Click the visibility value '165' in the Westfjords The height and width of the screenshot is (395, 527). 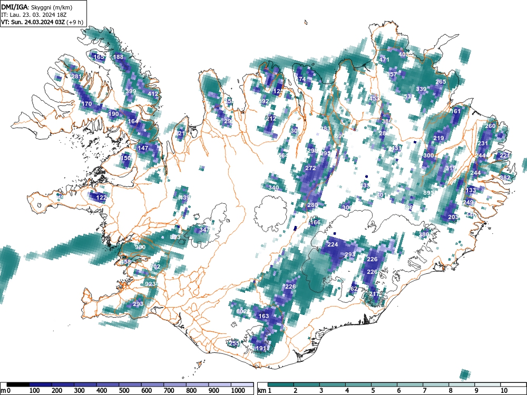(x=99, y=57)
